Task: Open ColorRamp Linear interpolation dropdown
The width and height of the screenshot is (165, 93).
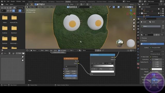Action: 111,63
